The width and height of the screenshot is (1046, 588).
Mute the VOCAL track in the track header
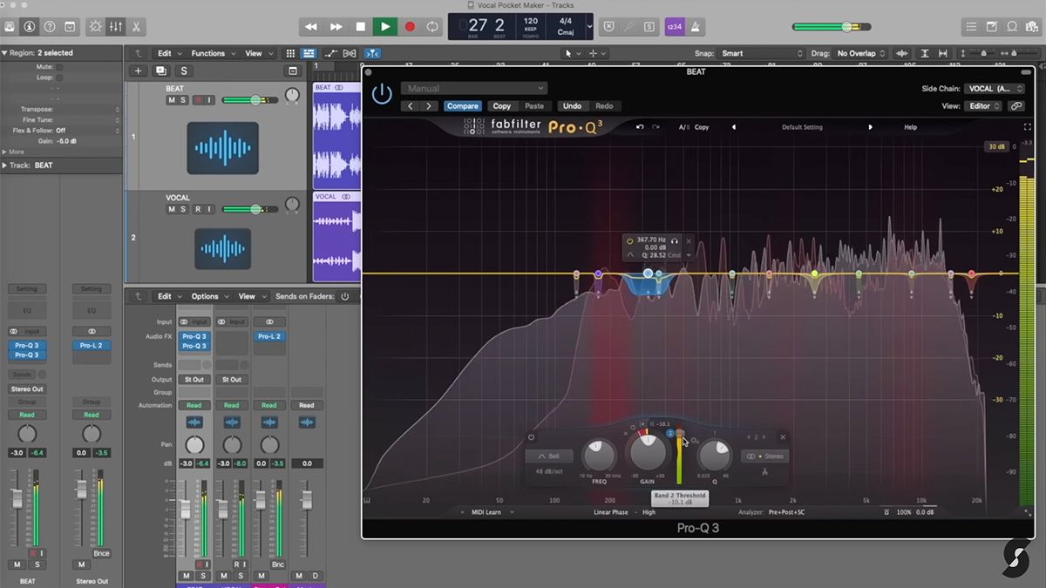(171, 209)
